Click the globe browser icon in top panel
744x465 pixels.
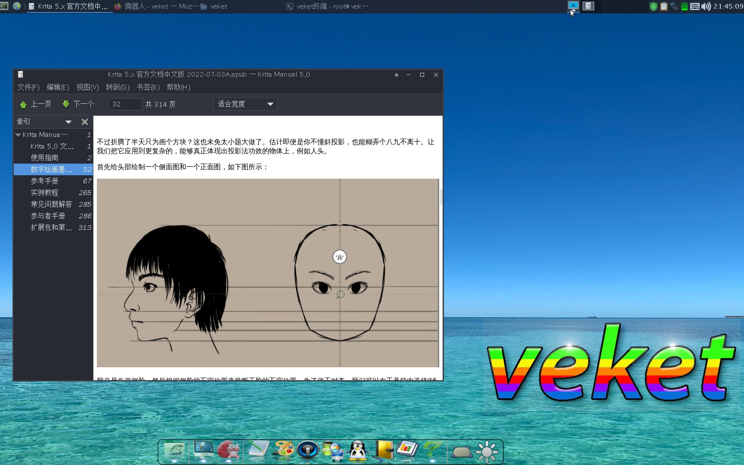coord(17,6)
